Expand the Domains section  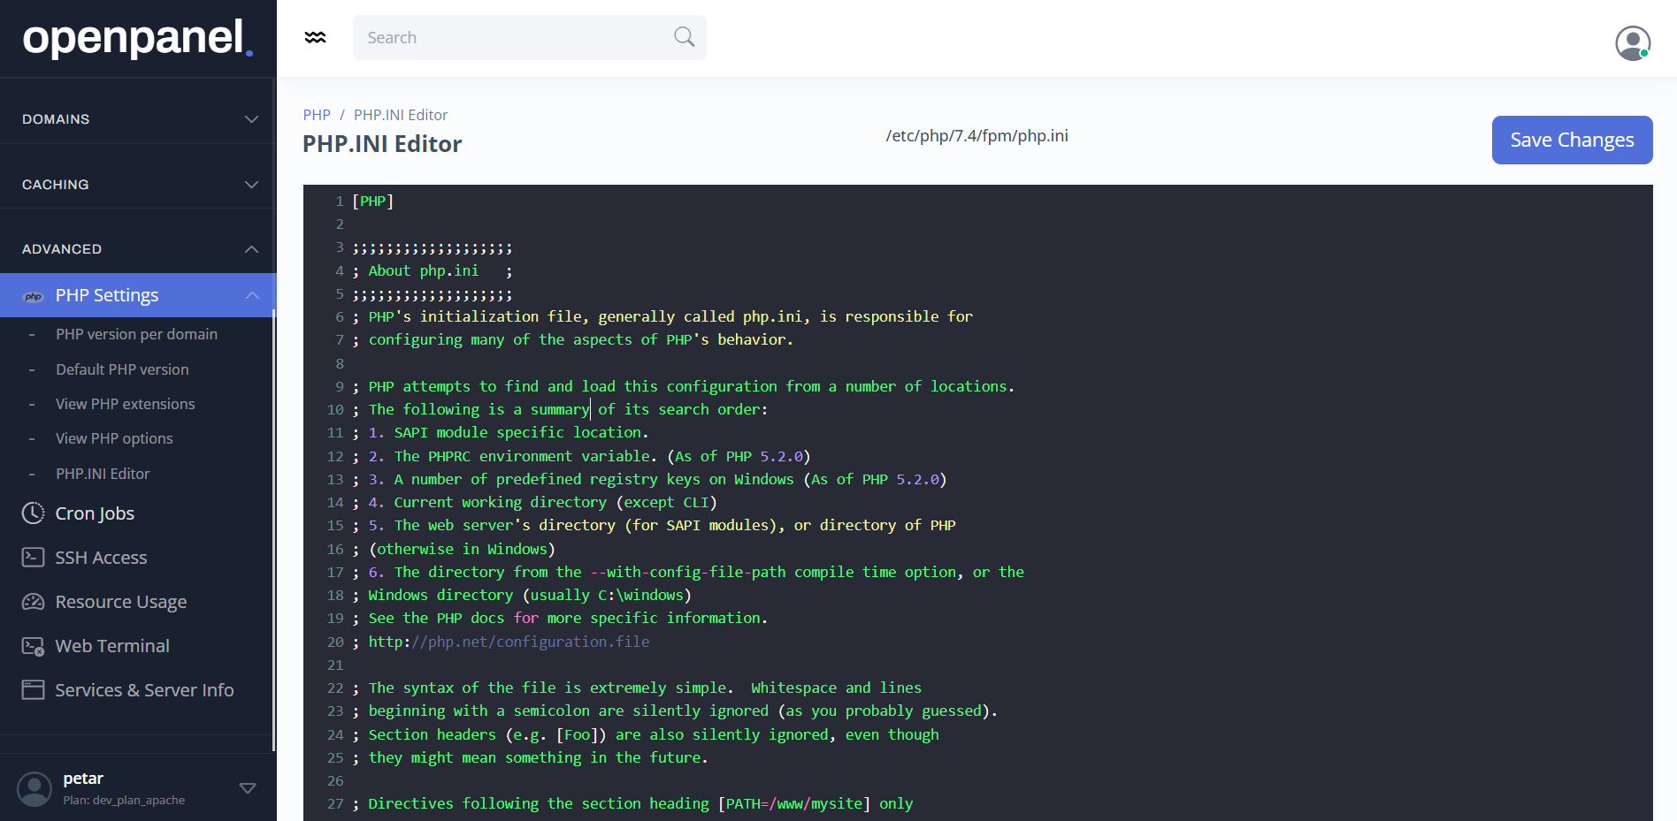251,119
